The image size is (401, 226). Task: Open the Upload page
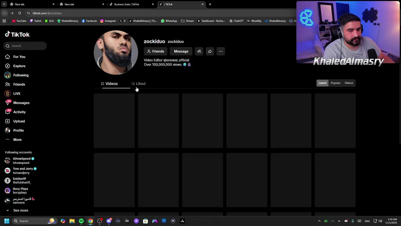19,121
